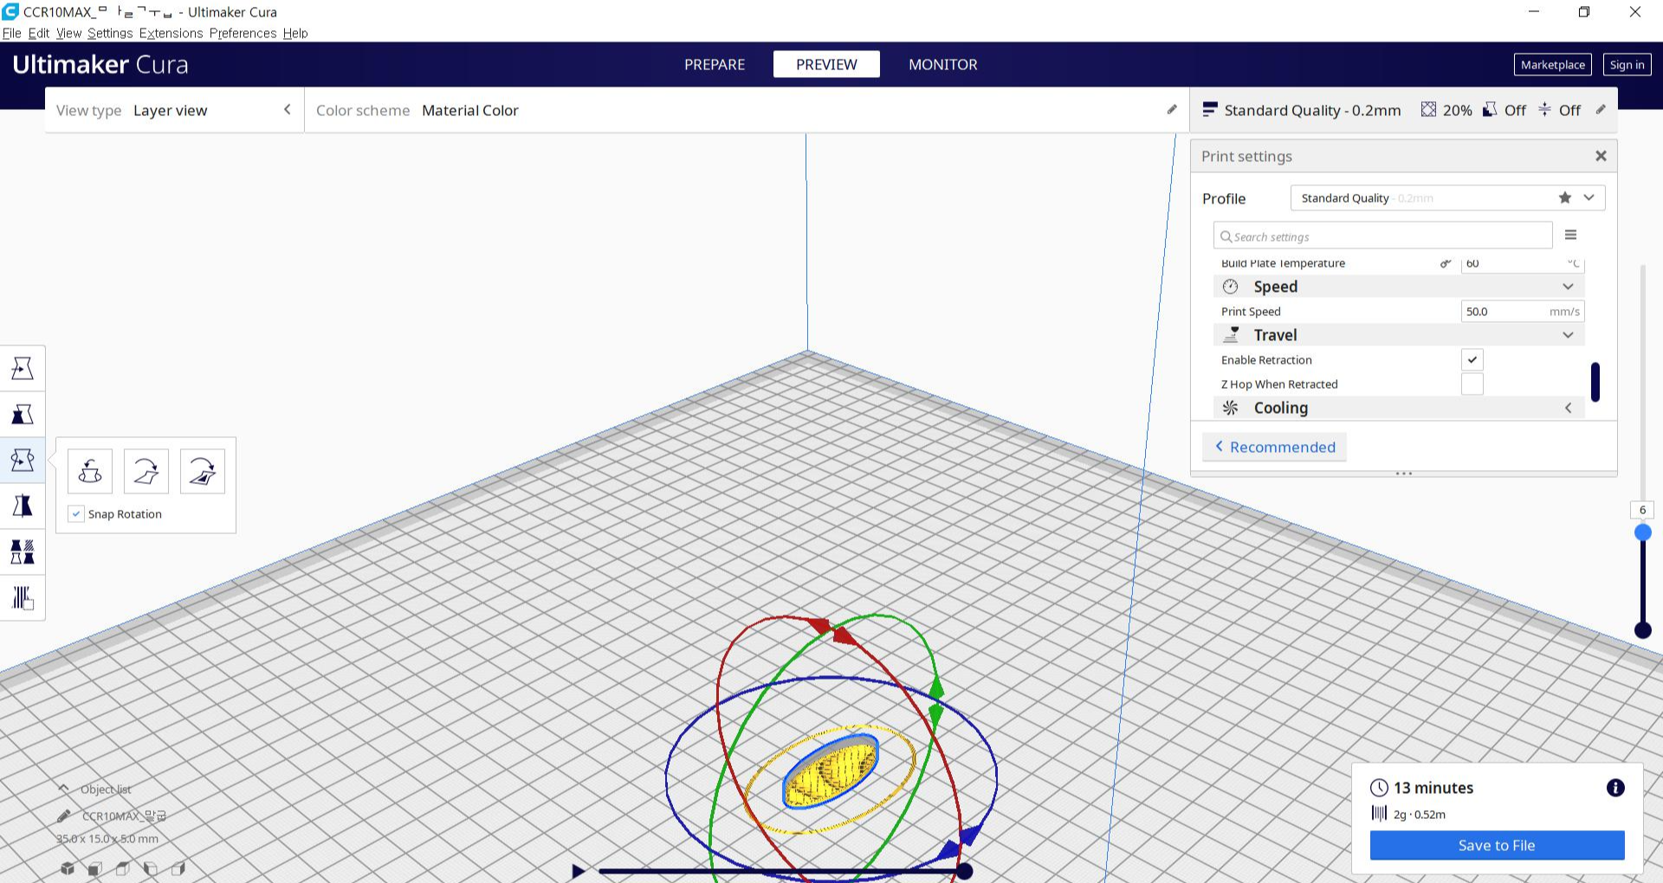Click Reset rotation icon button
Image resolution: width=1663 pixels, height=883 pixels.
point(90,472)
